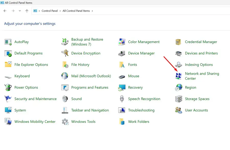
Task: Expand chevron after Control Panel breadcrumb
Action: pyautogui.click(x=60, y=11)
